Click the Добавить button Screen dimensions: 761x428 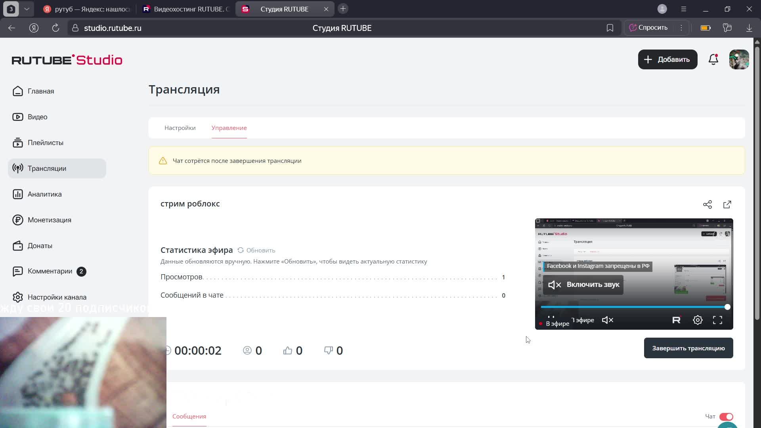[667, 59]
